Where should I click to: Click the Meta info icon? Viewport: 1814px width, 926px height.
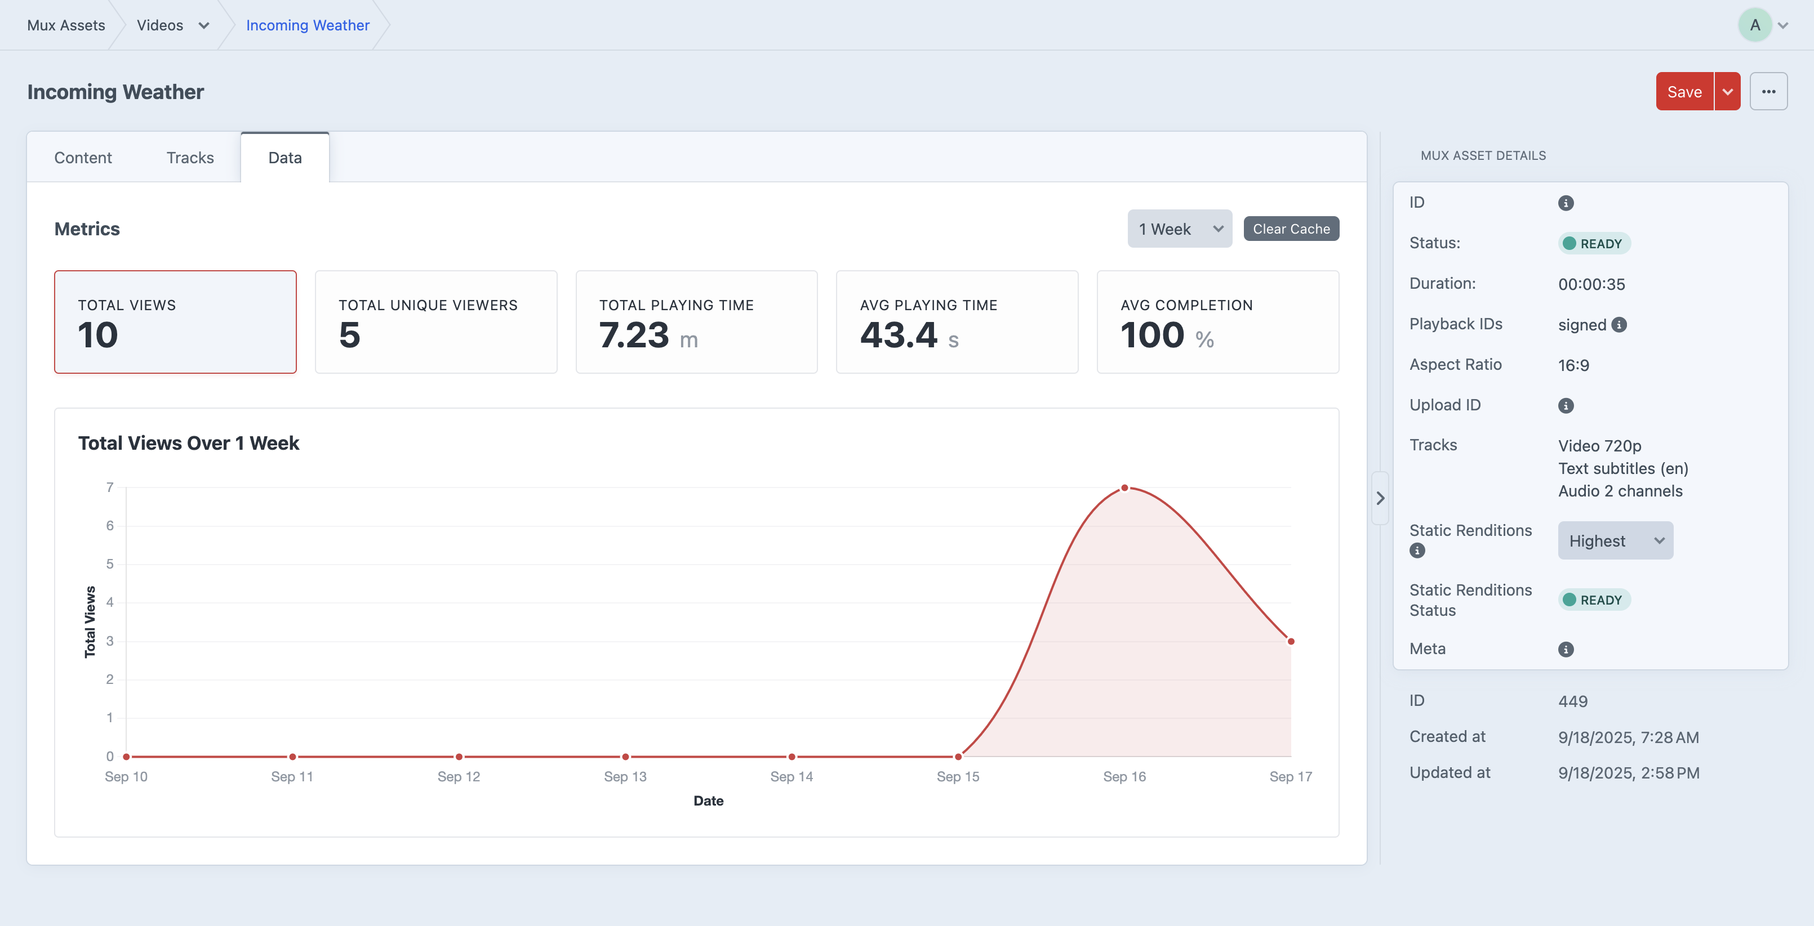point(1566,650)
